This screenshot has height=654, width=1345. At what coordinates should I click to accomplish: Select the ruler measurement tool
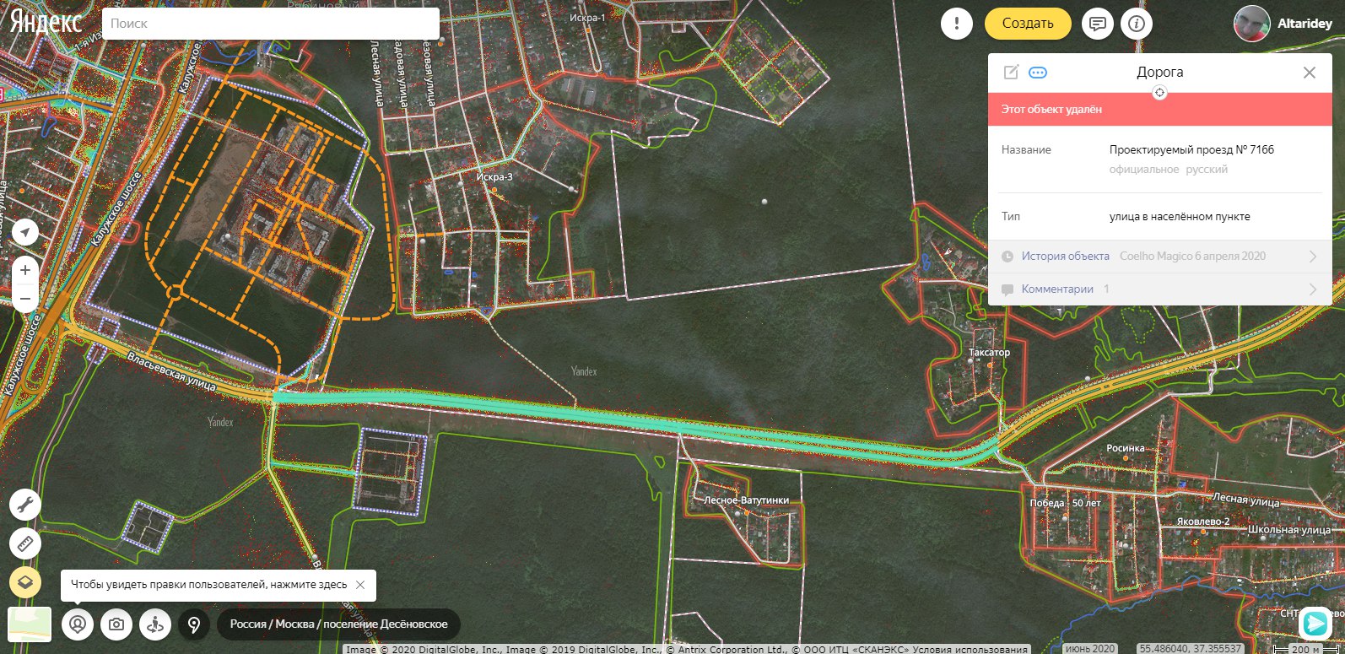(x=25, y=544)
